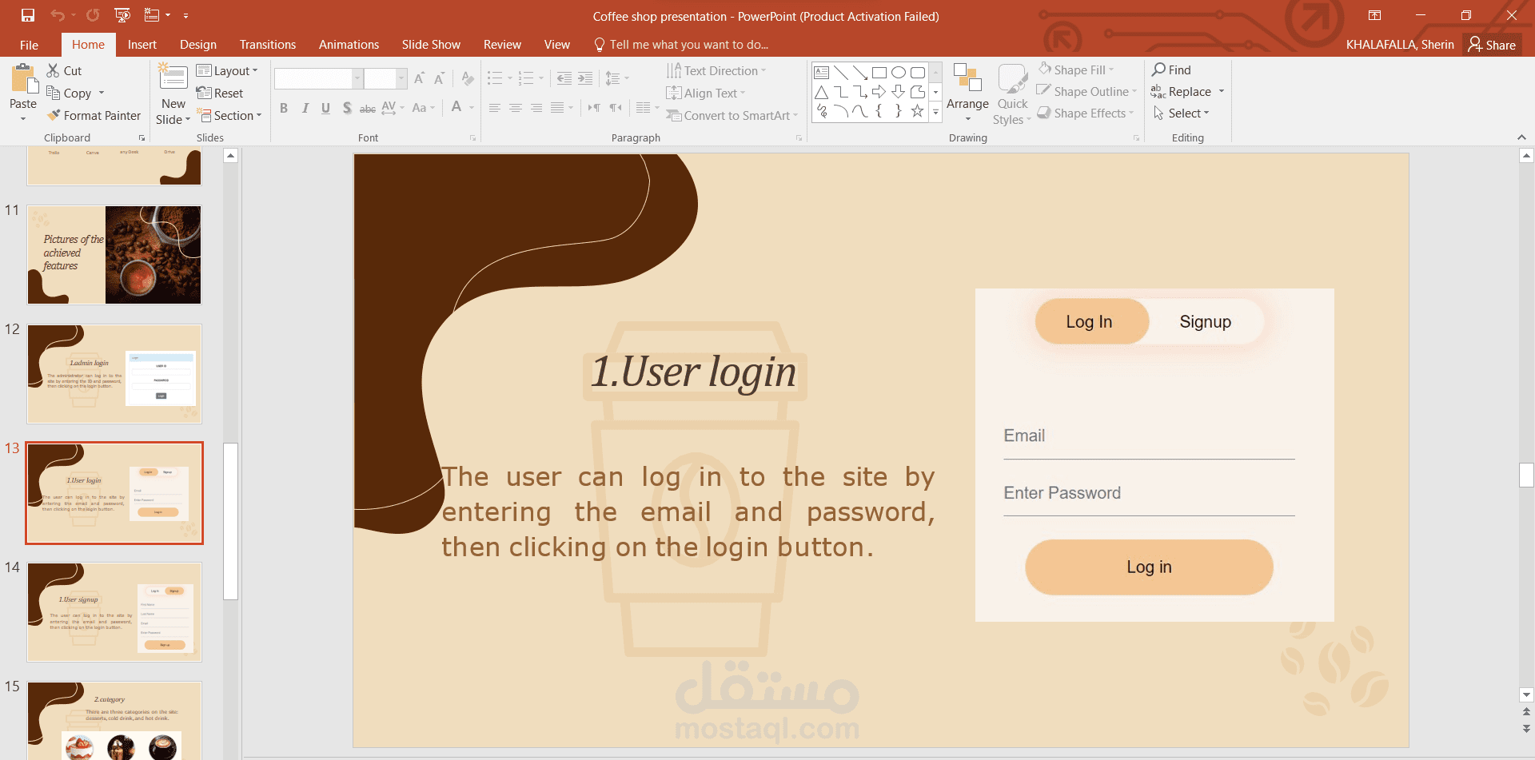Open the Layout dropdown

point(227,70)
